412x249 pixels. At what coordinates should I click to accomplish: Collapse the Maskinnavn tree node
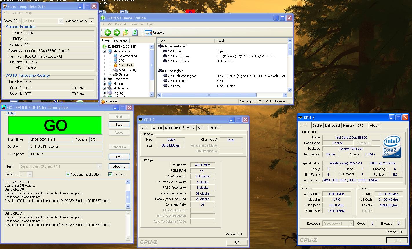tap(105, 51)
